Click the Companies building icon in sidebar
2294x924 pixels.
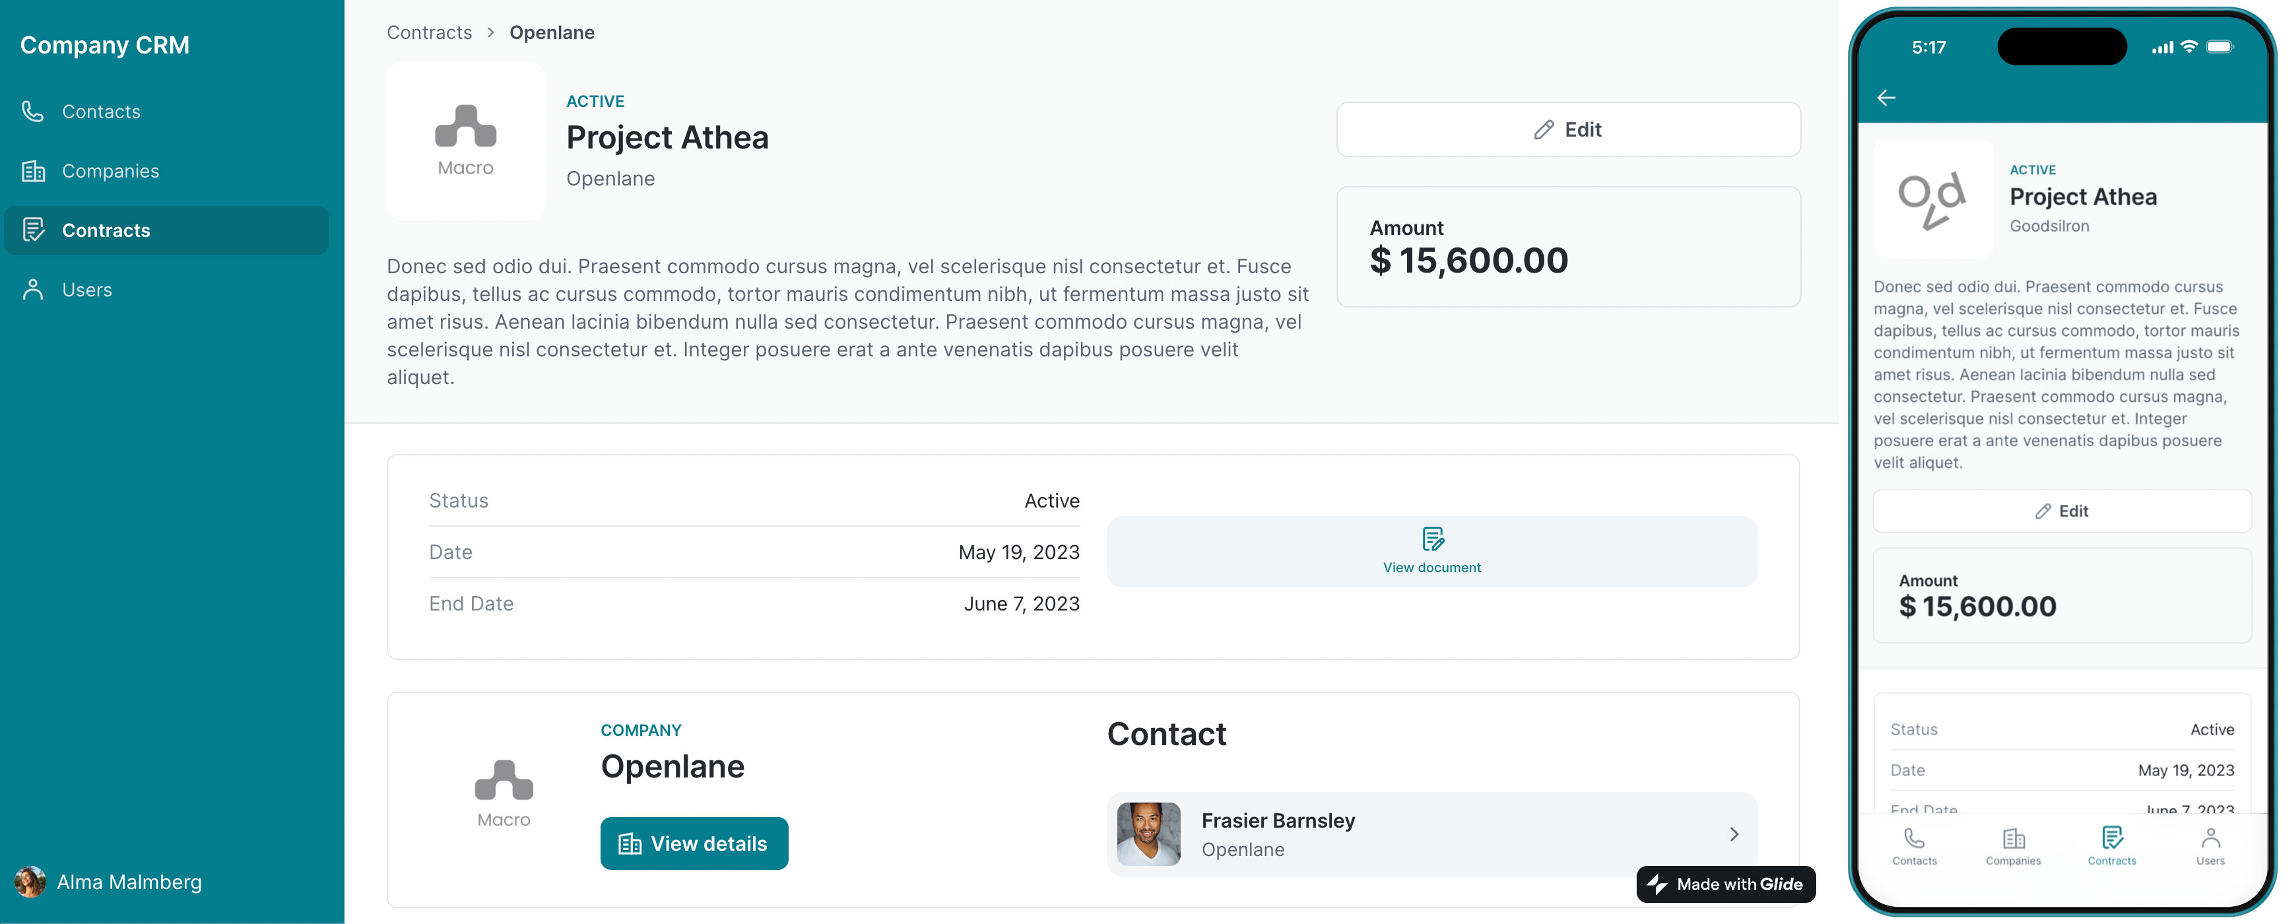[33, 171]
